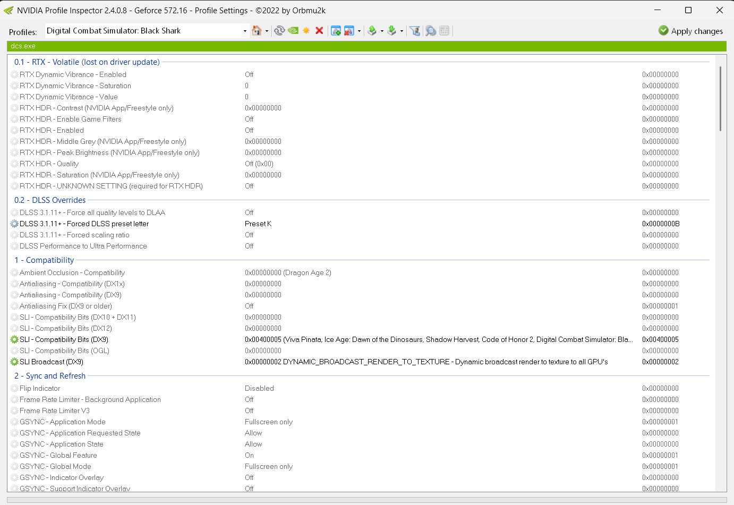Click gear icon beside GSYNC - Global Feature
734x505 pixels.
point(14,456)
